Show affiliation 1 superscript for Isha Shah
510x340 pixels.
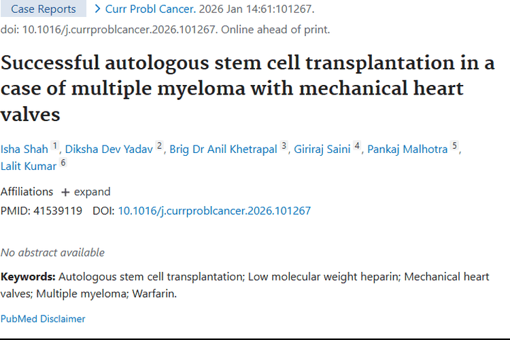pyautogui.click(x=55, y=146)
